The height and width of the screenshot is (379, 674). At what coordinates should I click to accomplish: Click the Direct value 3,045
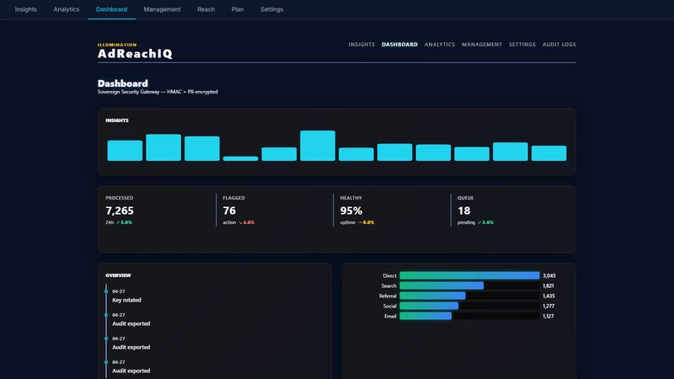point(549,275)
